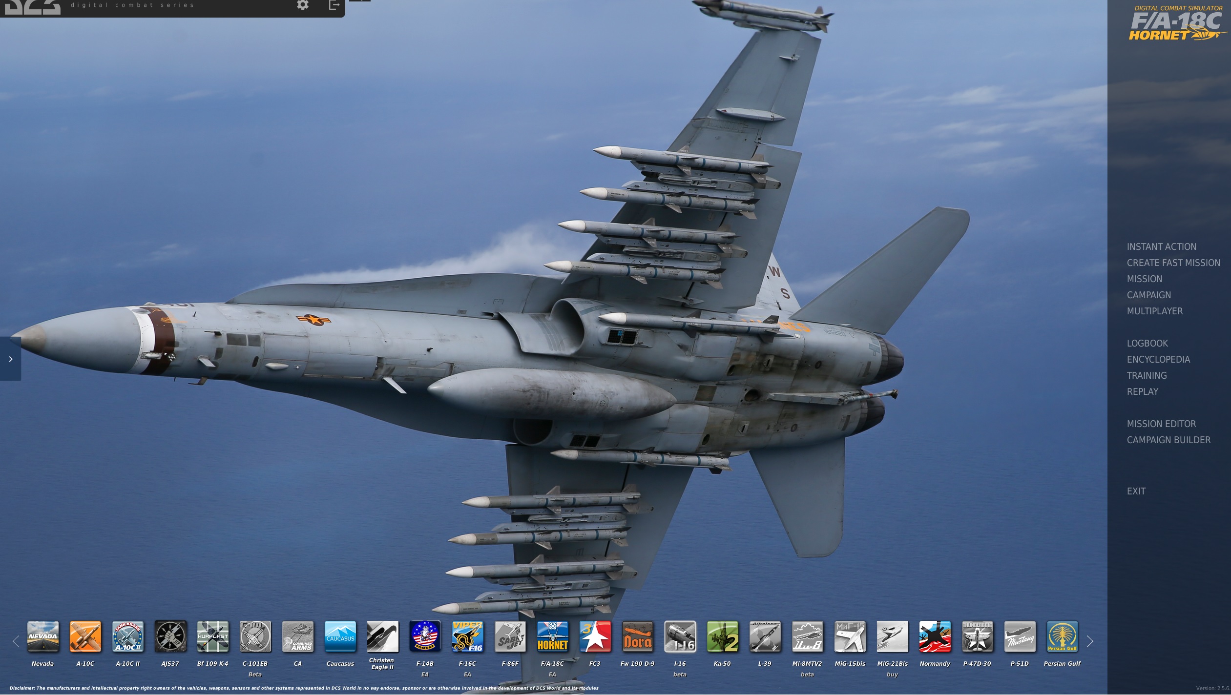Click the EXIT button
This screenshot has height=695, width=1231.
pos(1136,491)
